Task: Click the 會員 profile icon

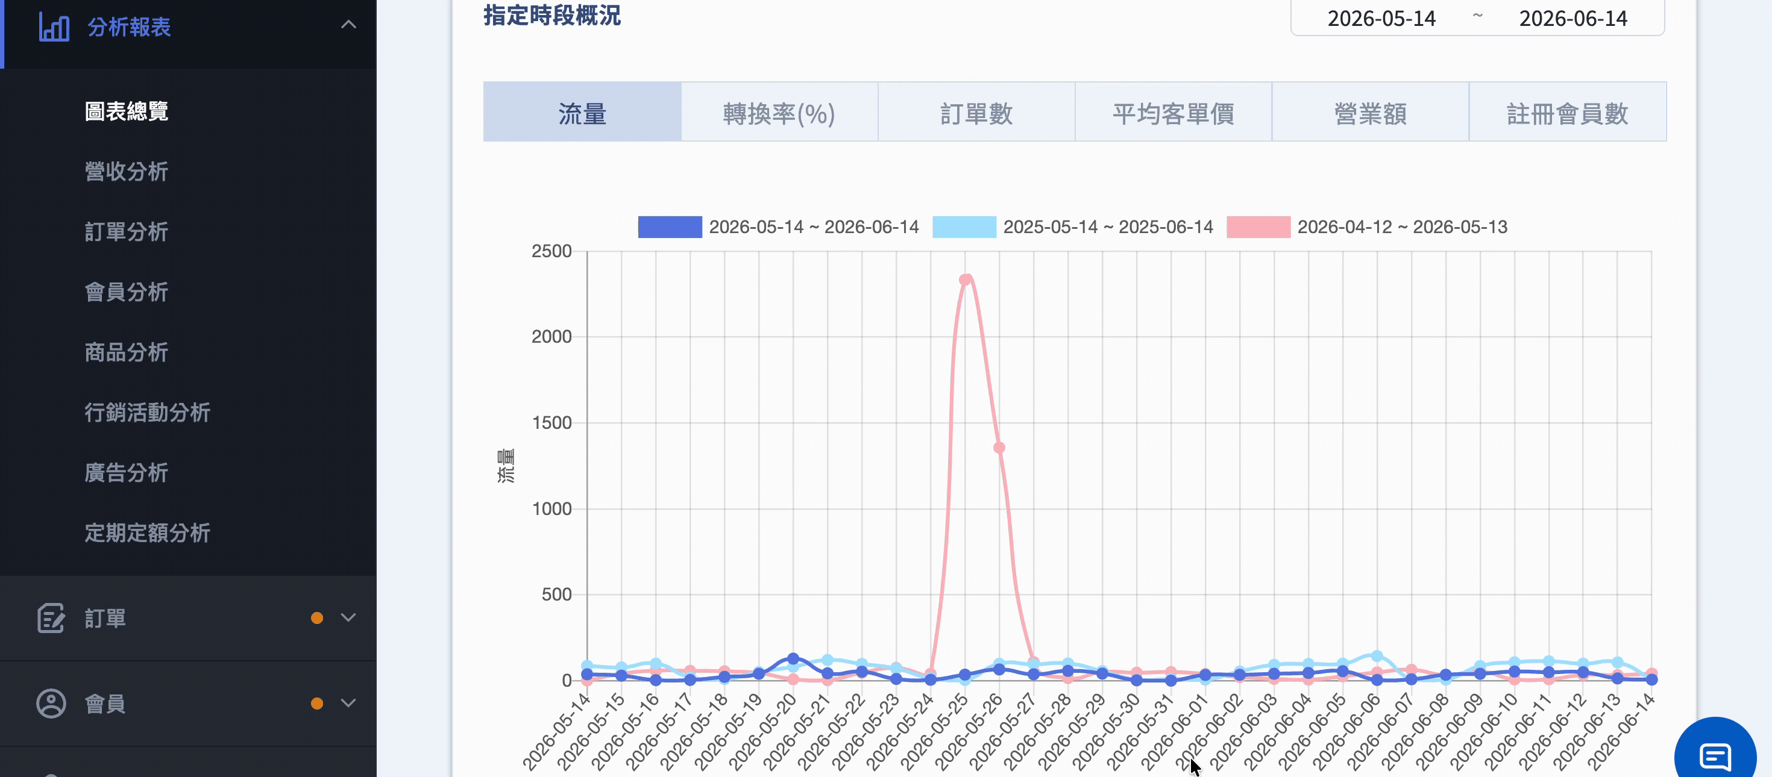Action: [x=51, y=704]
